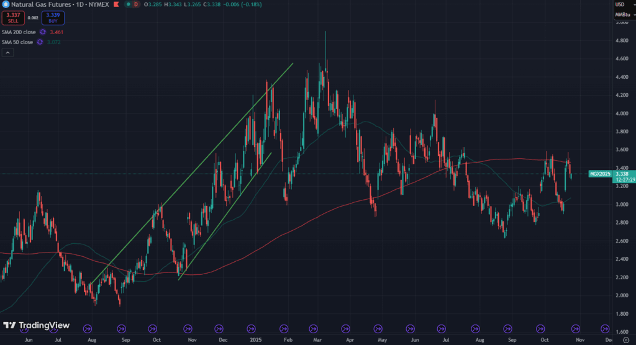Open the MMBtu unit dropdown
This screenshot has height=345, width=636.
pos(622,14)
